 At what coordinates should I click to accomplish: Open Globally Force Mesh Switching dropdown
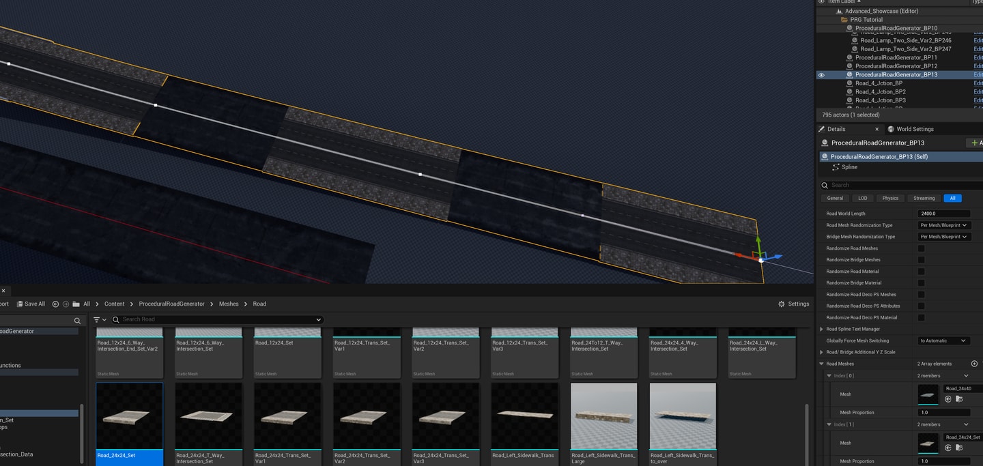click(944, 340)
